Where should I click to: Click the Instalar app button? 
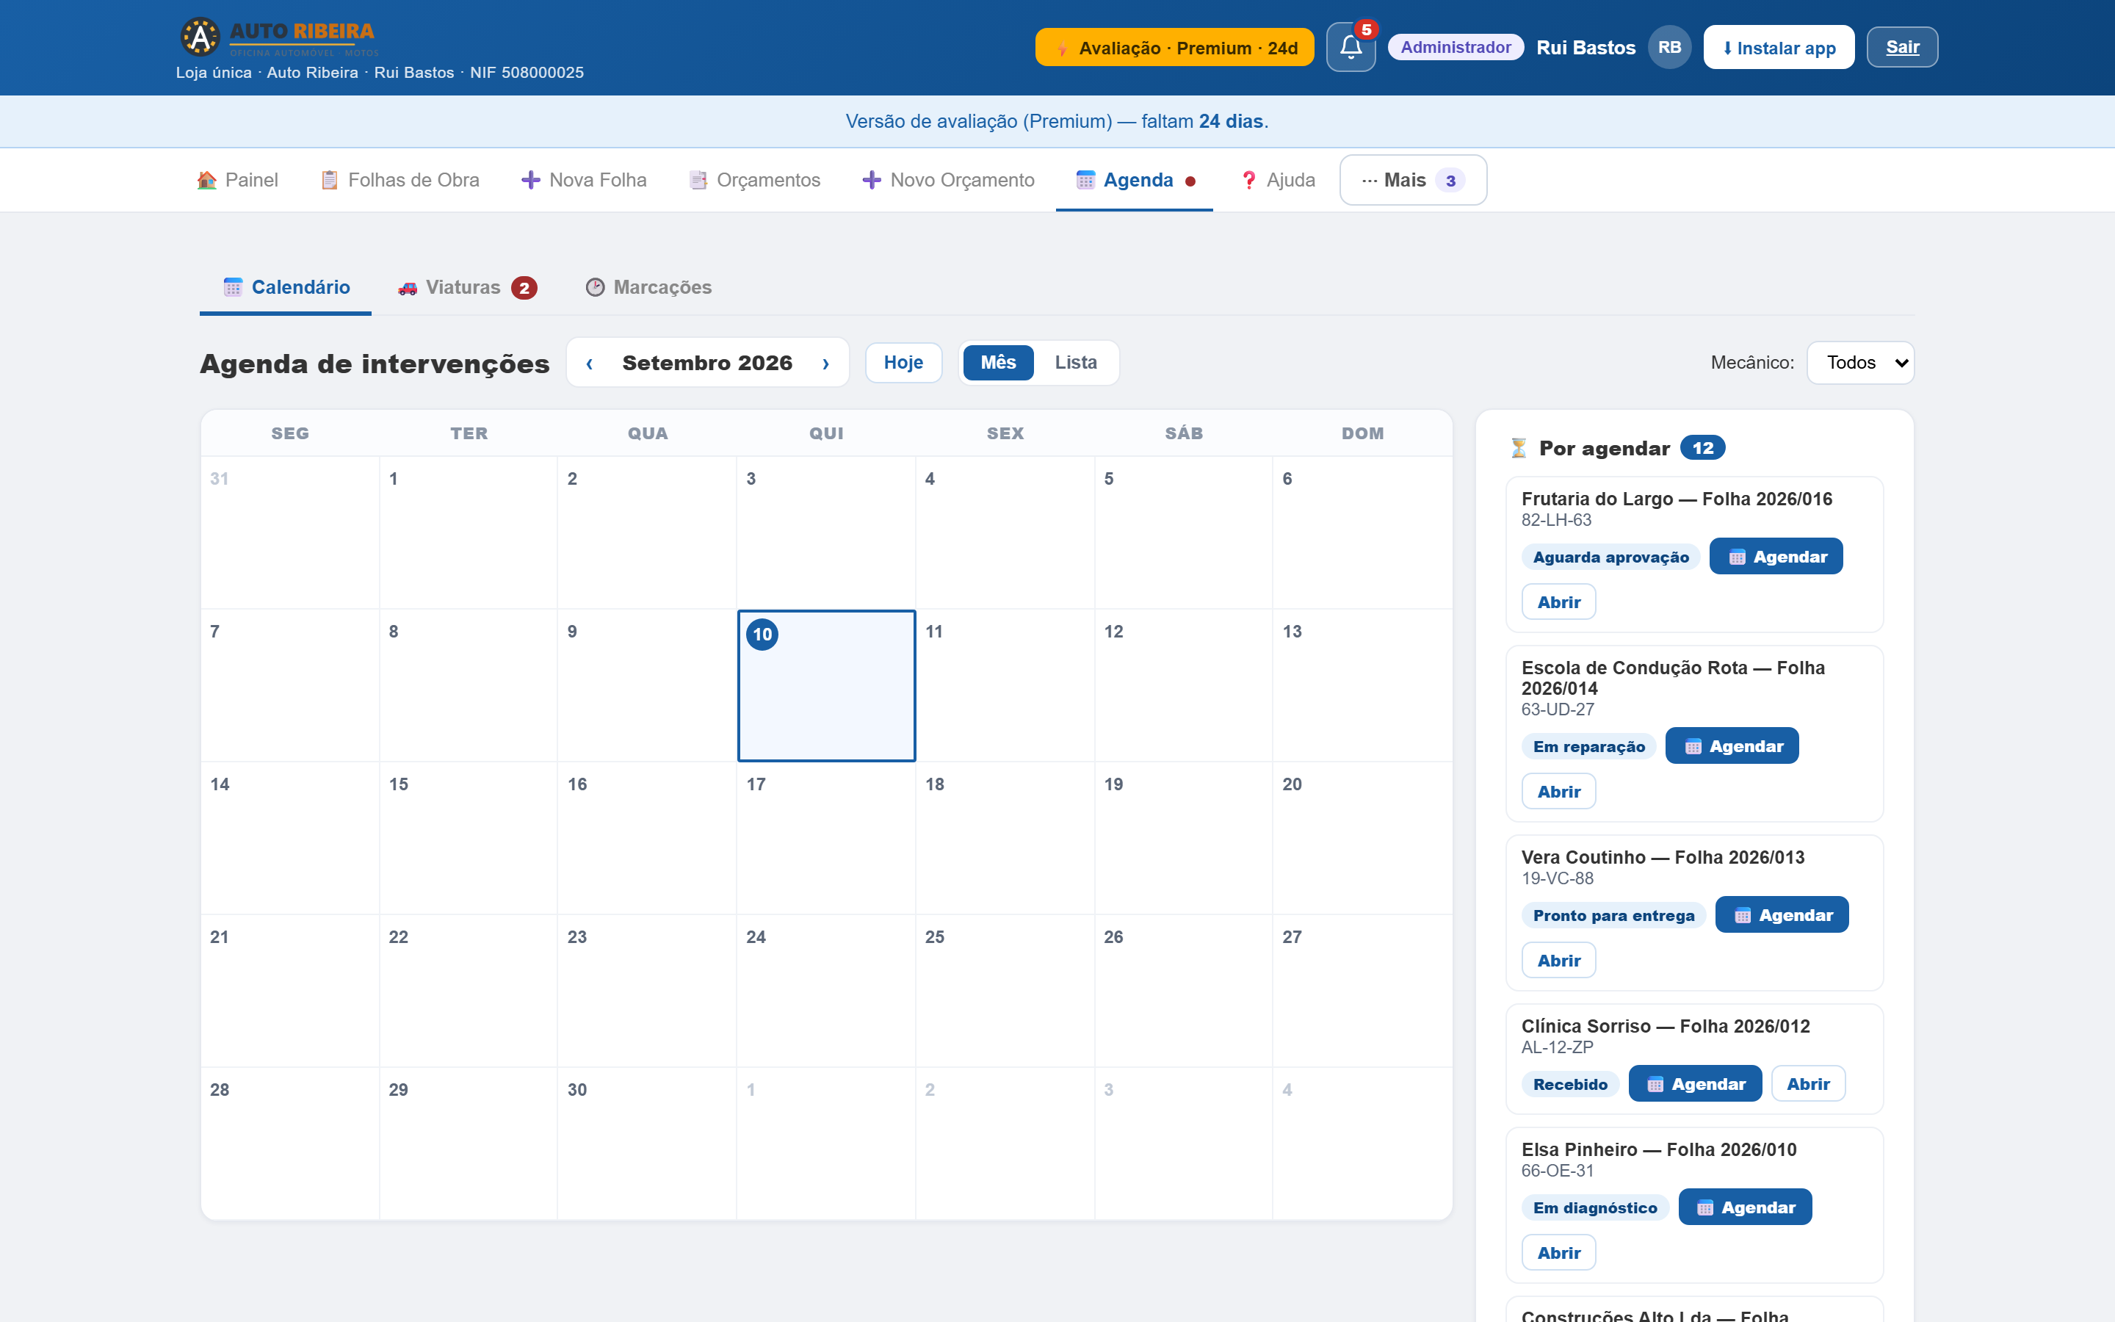[x=1778, y=47]
